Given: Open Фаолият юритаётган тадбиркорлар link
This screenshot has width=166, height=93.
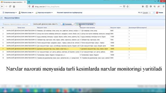Looking at the screenshot, I should pos(70,13).
